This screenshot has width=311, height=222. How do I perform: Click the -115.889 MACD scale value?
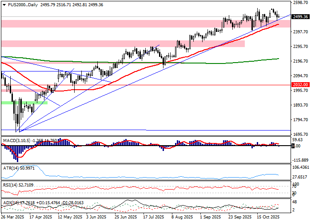coord(300,160)
